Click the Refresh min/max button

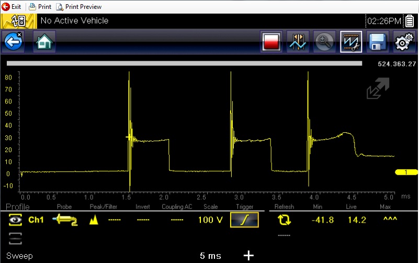tap(284, 220)
